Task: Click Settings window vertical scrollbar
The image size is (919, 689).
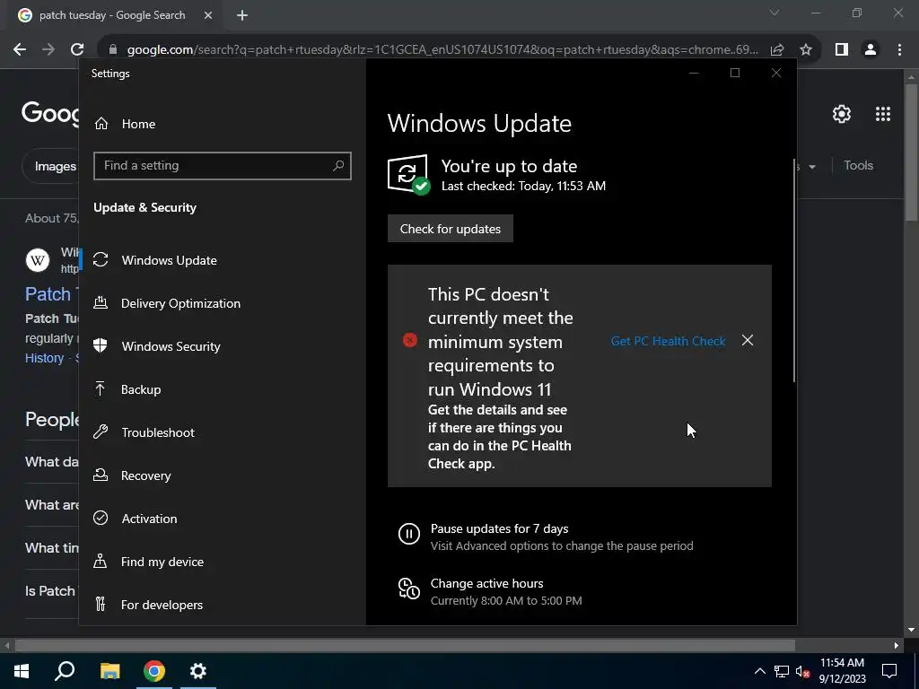Action: (795, 269)
